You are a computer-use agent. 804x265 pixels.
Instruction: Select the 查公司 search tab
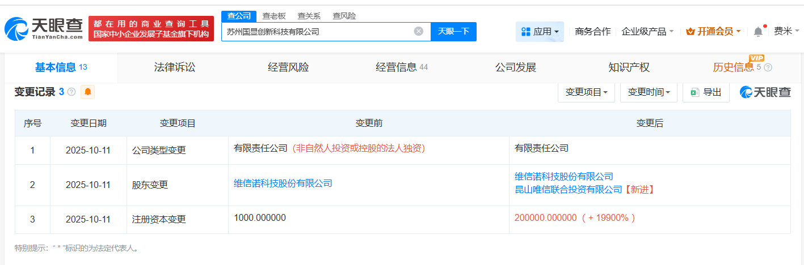[x=239, y=16]
